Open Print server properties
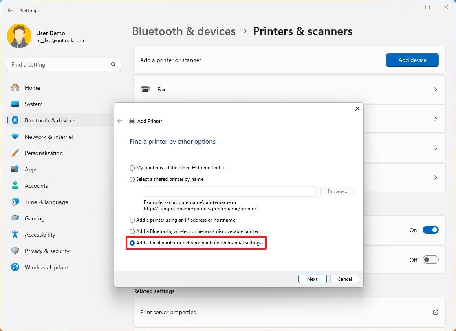Screen dimensions: 456x331 coord(168,311)
